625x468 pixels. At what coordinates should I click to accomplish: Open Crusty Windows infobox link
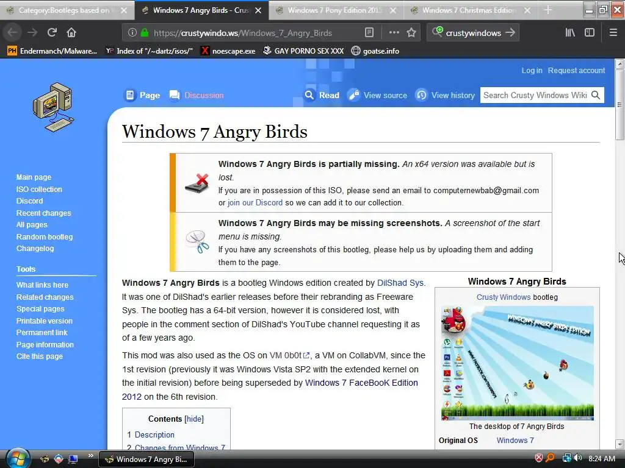pyautogui.click(x=504, y=297)
